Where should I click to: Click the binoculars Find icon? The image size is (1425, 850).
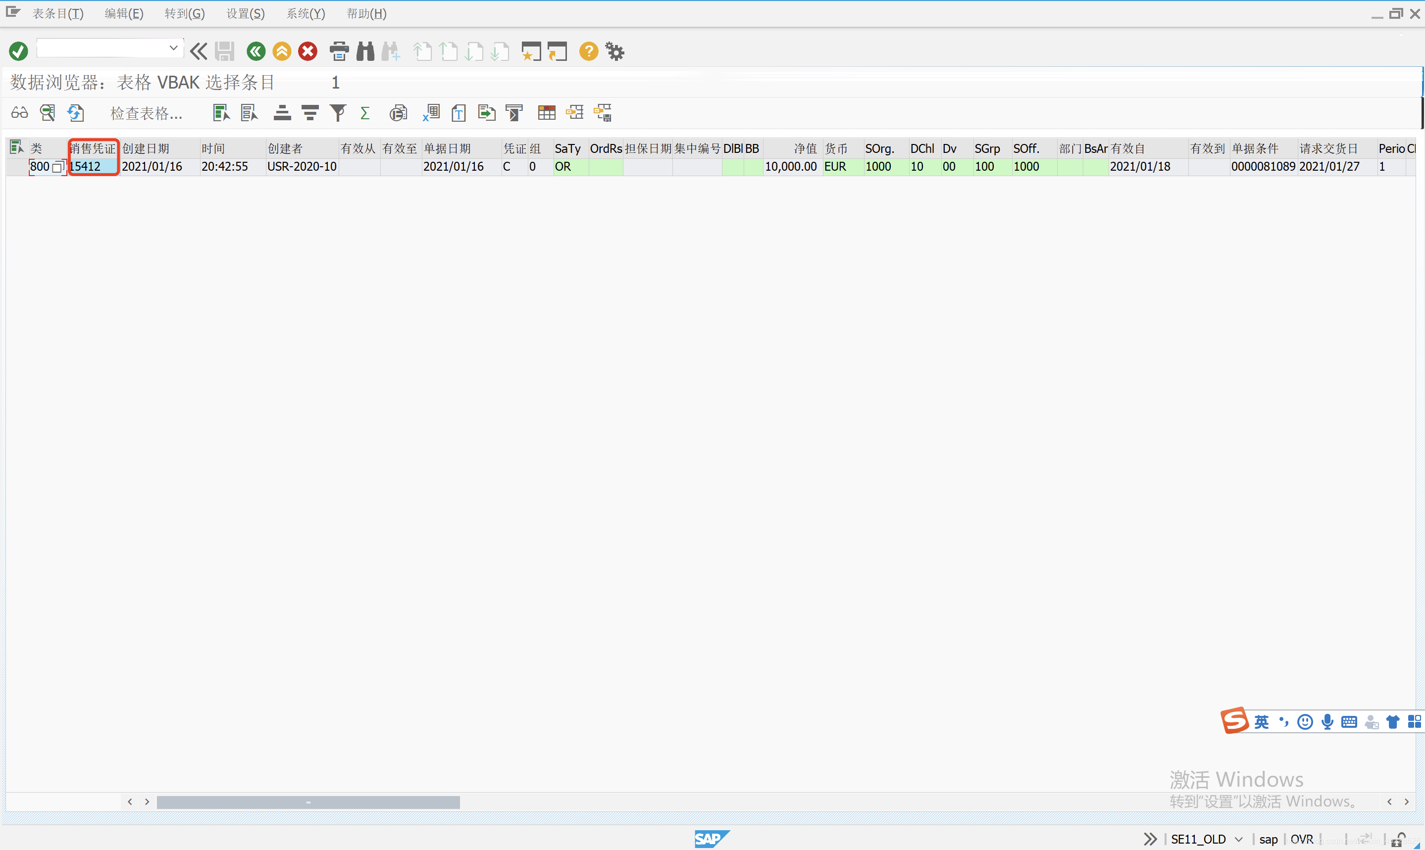click(365, 51)
